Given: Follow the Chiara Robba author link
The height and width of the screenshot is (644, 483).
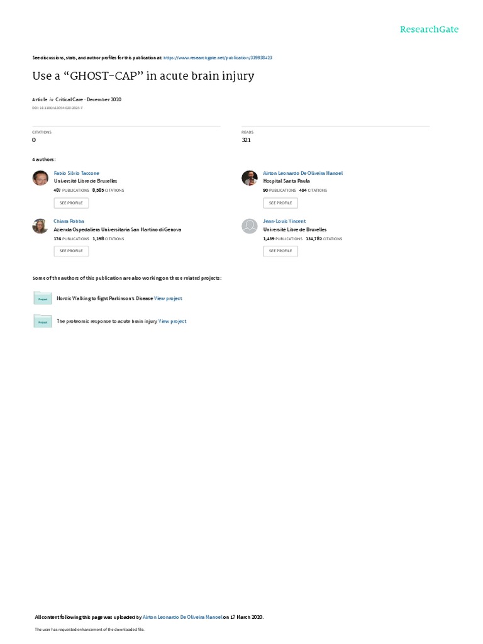Looking at the screenshot, I should point(69,221).
